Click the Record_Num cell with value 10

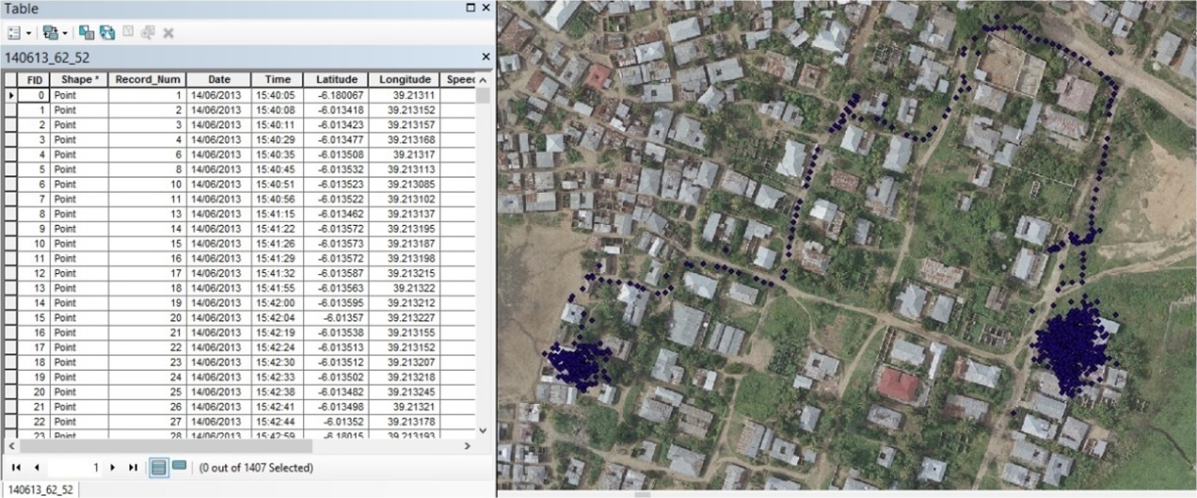(x=147, y=184)
